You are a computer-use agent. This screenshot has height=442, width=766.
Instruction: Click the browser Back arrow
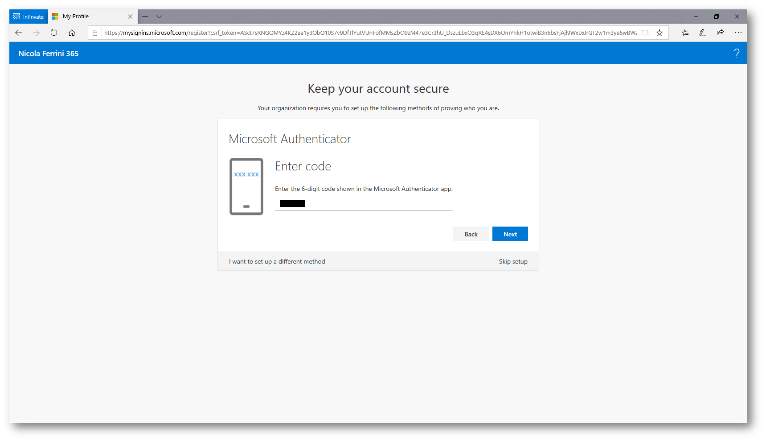(18, 33)
